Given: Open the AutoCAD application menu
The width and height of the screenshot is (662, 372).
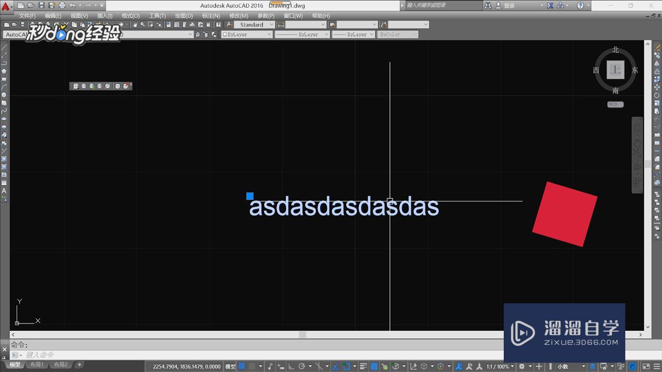Looking at the screenshot, I should 6,6.
